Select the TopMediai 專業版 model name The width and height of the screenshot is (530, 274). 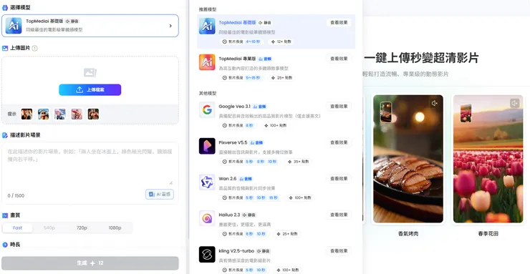tap(237, 59)
